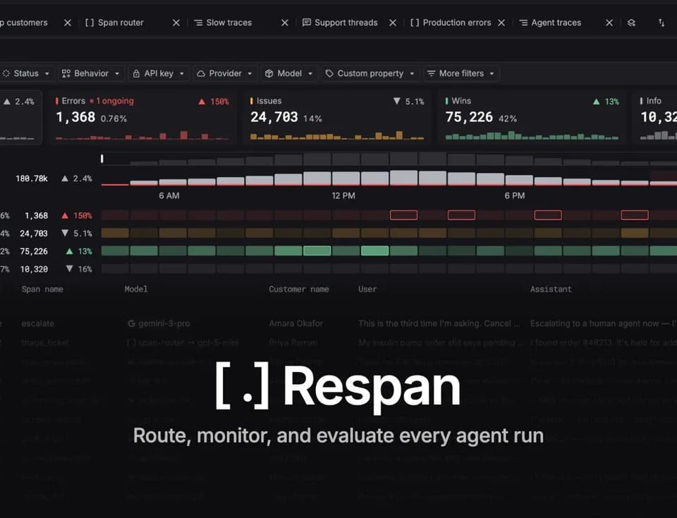Click the 24,703 value in issues heatmap row
The image size is (677, 518).
tap(34, 233)
